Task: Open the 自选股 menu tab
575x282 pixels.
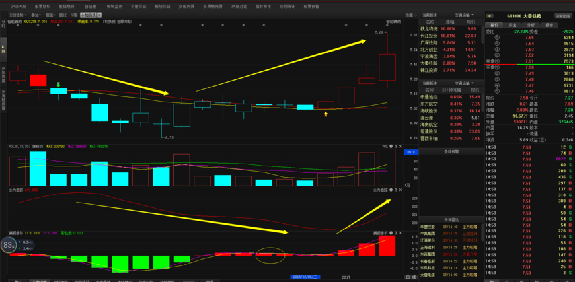Action: (x=90, y=6)
